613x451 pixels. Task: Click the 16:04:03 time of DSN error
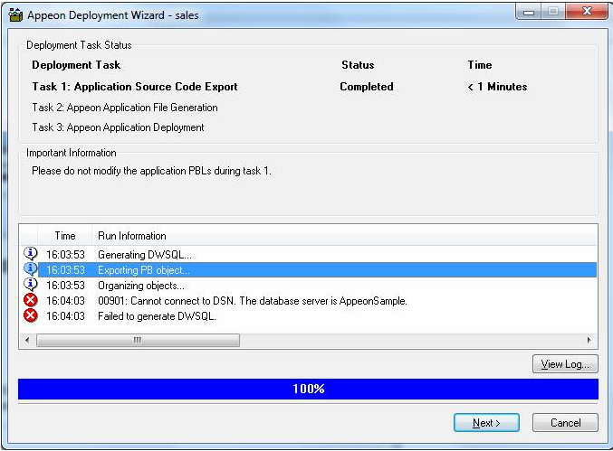click(65, 301)
